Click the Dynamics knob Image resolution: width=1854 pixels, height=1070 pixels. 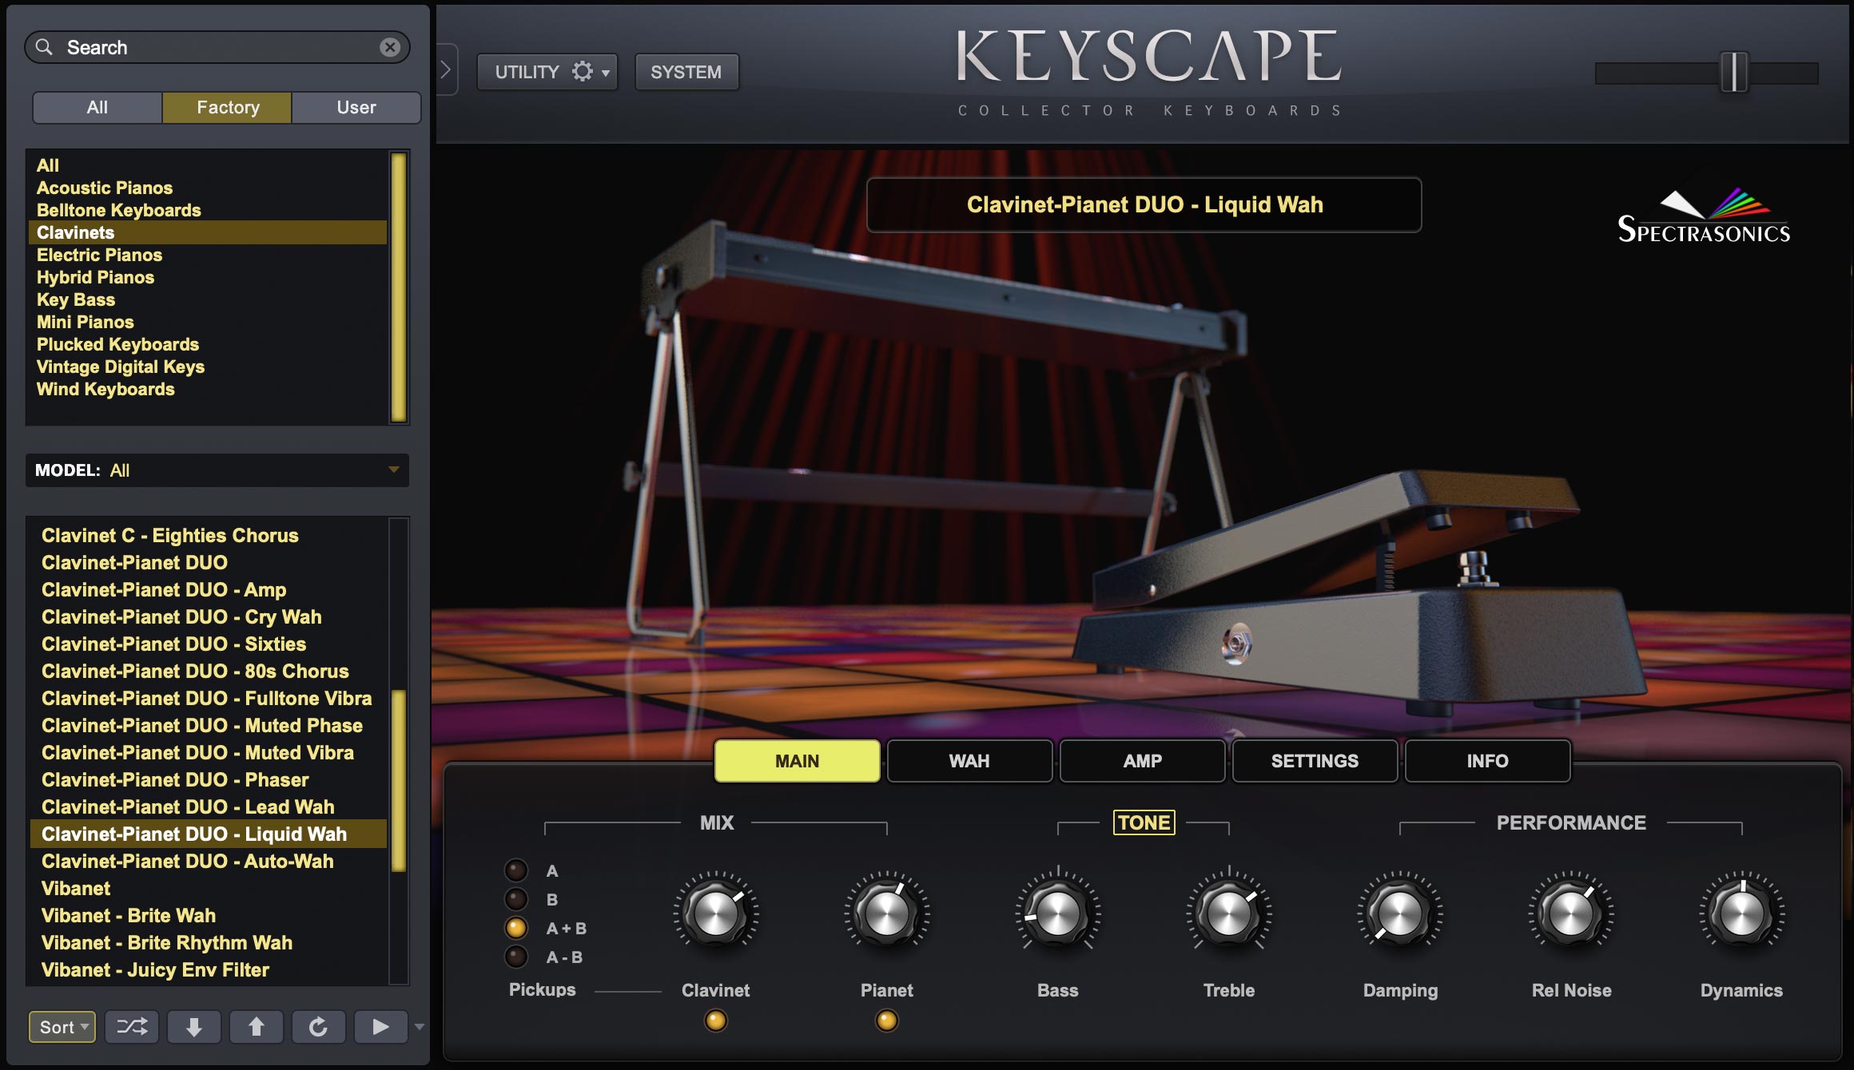coord(1742,913)
